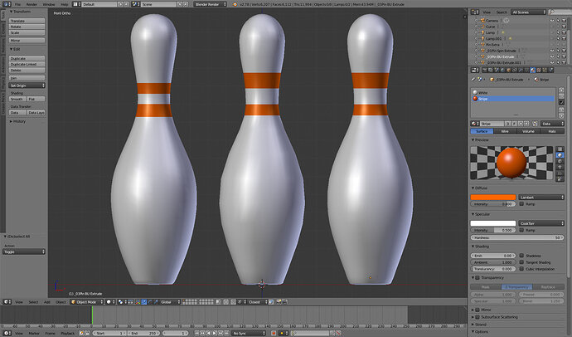The image size is (572, 337).
Task: Open the Constraints properties tab icon
Action: [x=514, y=70]
